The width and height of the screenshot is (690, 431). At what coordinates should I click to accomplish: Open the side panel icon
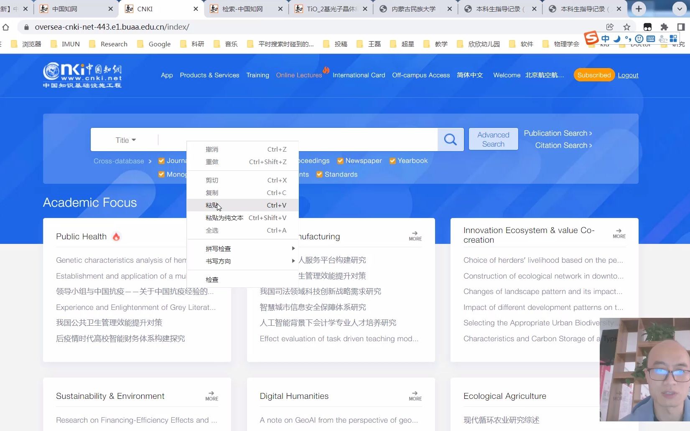[681, 27]
